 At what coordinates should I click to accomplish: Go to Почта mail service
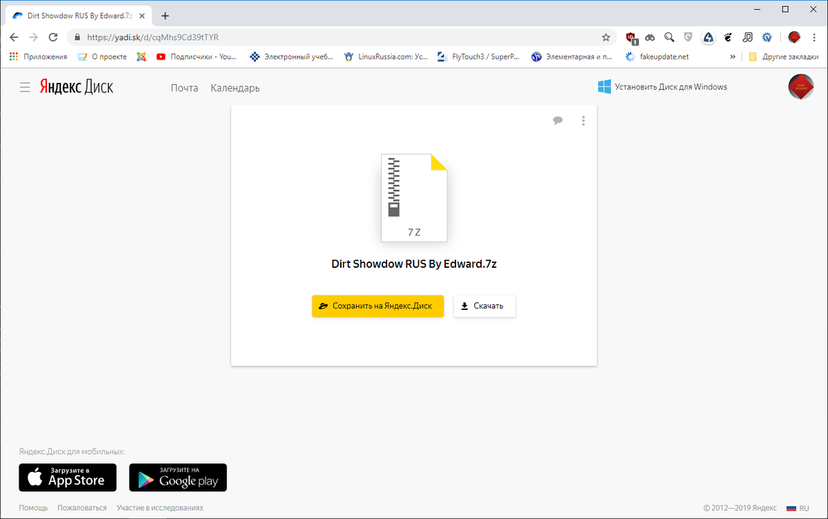184,88
